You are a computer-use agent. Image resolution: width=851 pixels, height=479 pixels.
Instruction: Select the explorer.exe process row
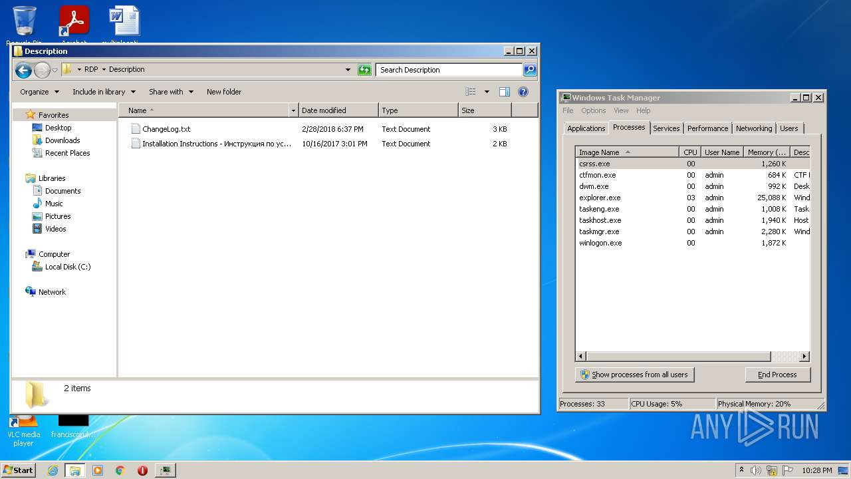click(692, 198)
